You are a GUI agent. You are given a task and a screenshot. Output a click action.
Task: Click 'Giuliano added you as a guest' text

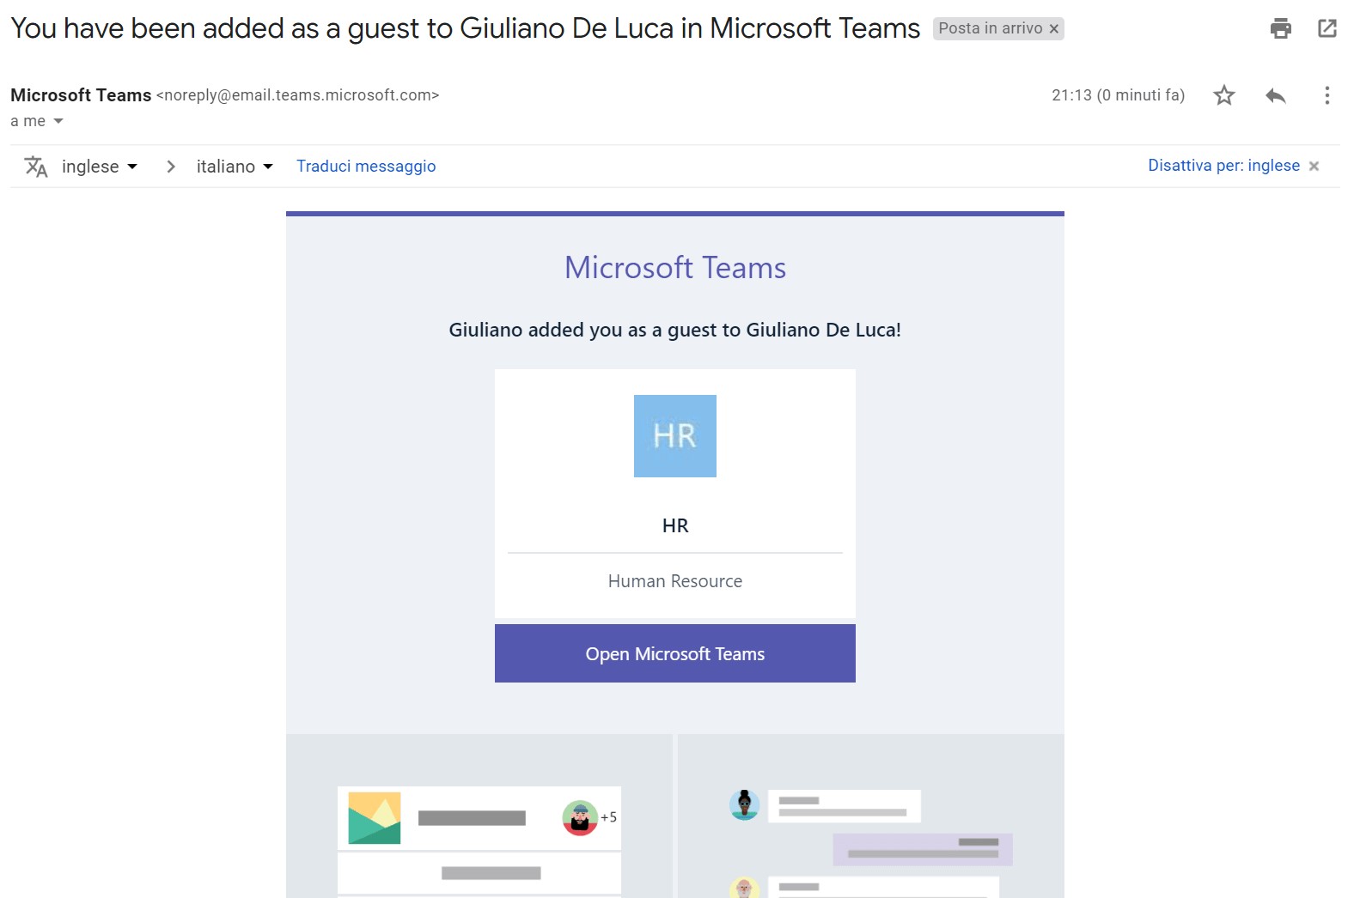pyautogui.click(x=675, y=330)
